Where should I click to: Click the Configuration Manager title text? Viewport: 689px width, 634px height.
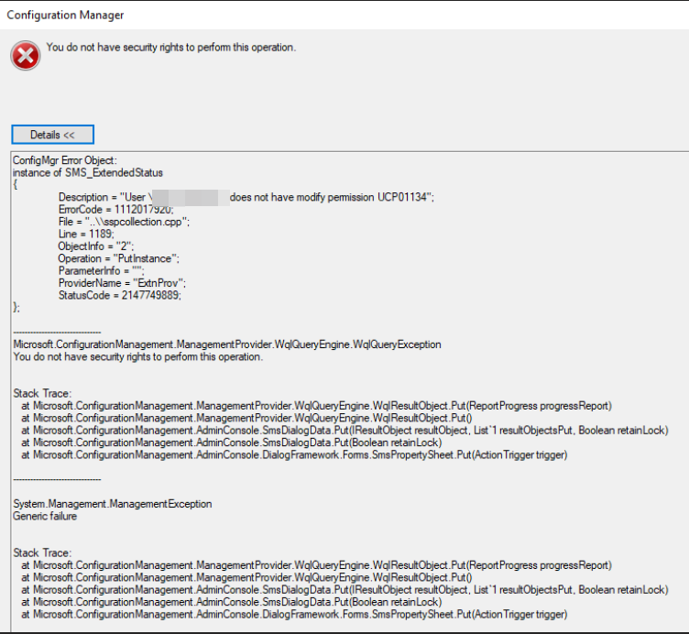point(65,15)
